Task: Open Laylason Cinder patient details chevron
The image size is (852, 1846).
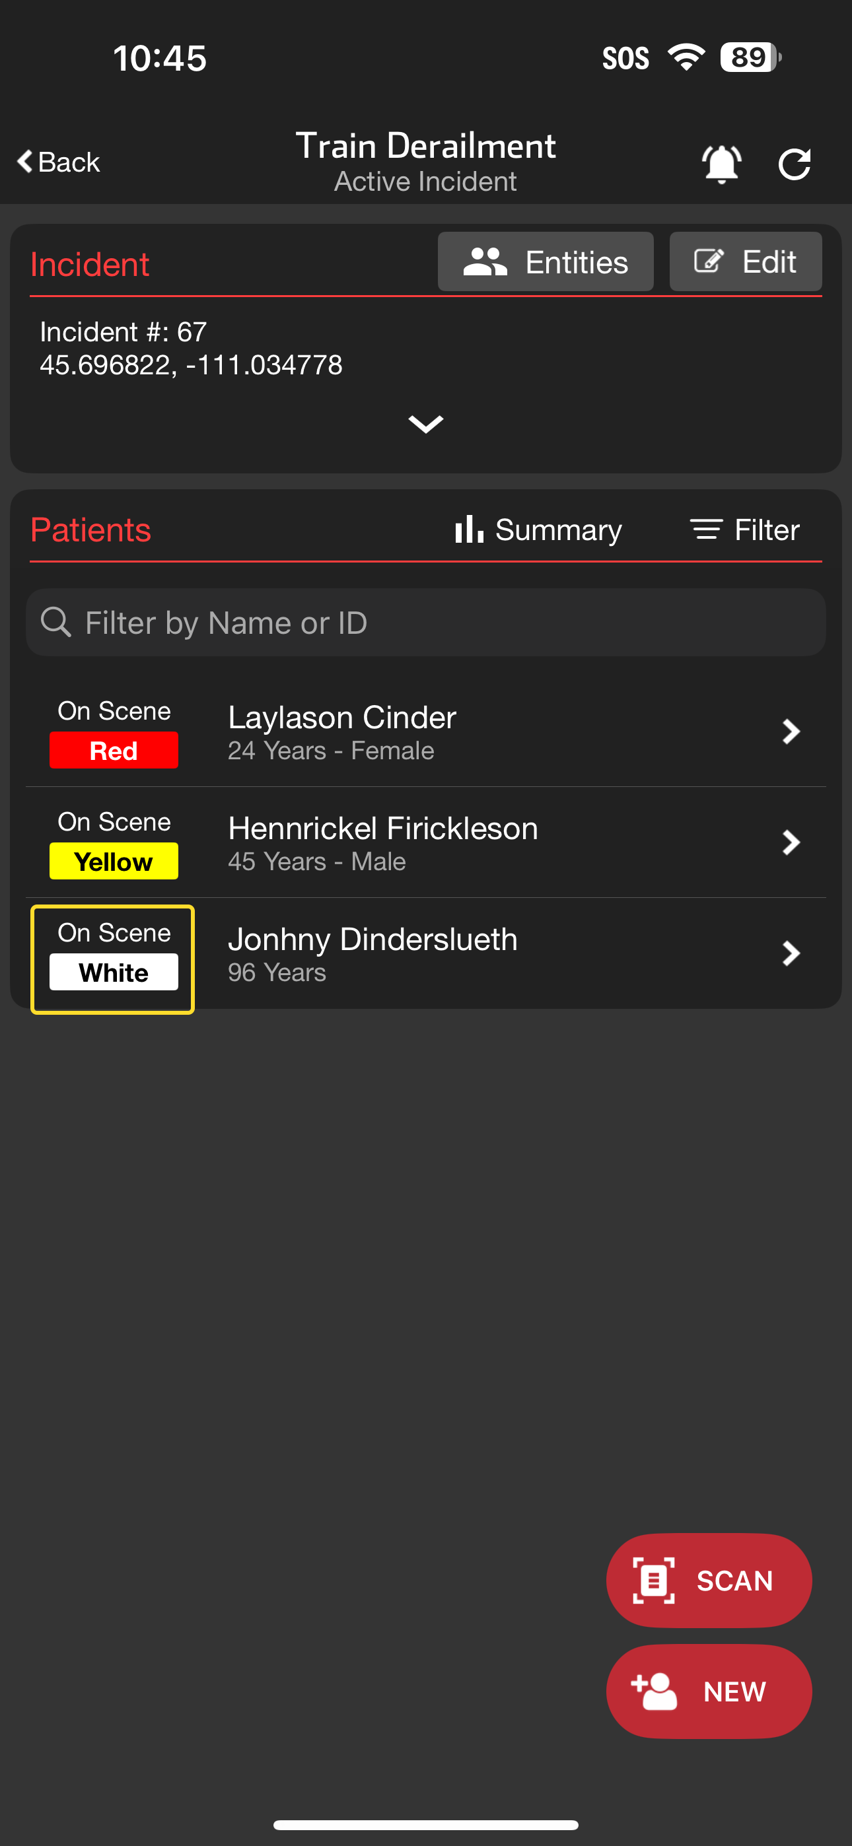Action: click(790, 732)
